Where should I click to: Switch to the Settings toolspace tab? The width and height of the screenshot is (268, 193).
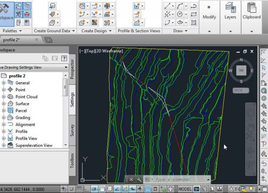point(72,99)
